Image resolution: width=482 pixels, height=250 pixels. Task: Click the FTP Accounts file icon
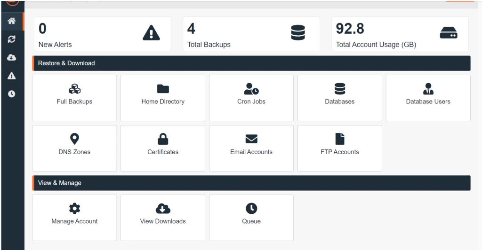pos(340,139)
